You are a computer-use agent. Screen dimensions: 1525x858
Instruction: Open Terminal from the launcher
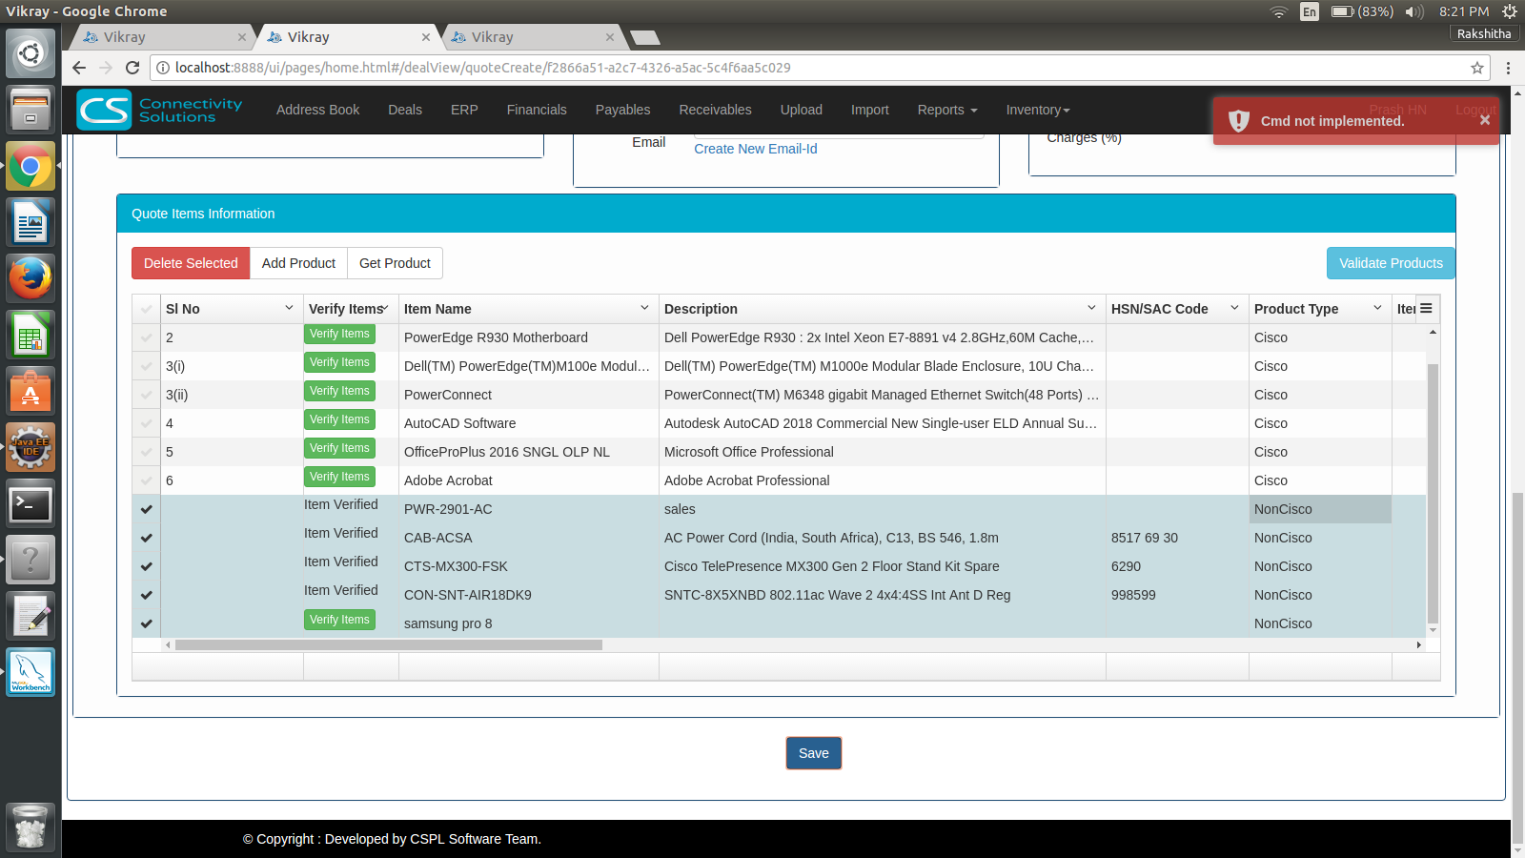click(30, 504)
